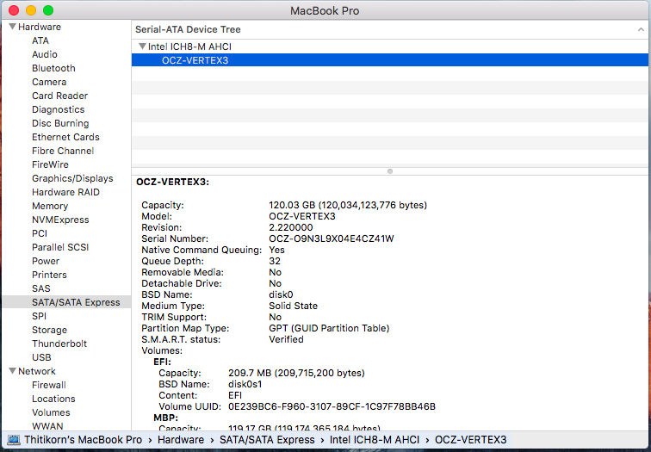Select Graphics/Displays in the sidebar
This screenshot has height=452, width=651.
72,178
